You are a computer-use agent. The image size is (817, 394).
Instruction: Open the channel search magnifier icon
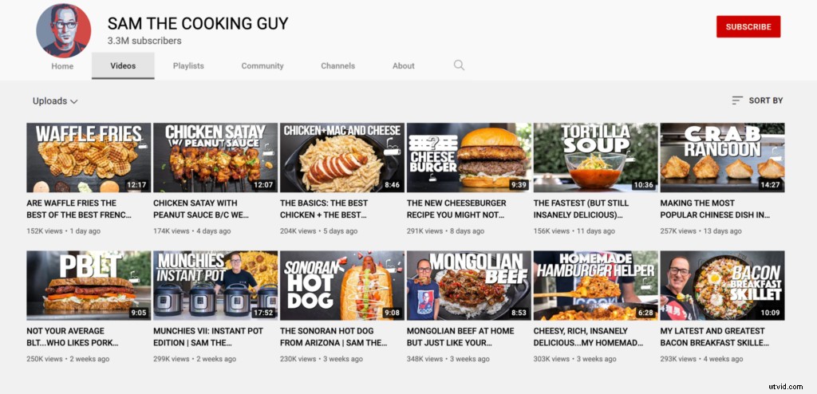[459, 65]
